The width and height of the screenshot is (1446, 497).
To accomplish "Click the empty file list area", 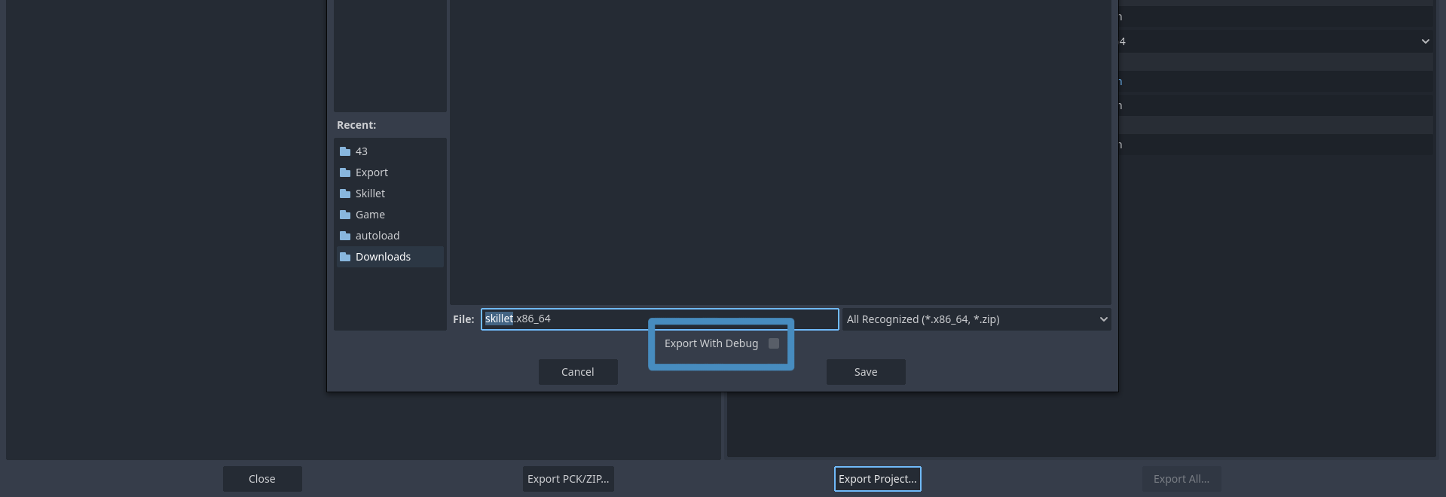I will click(x=780, y=151).
